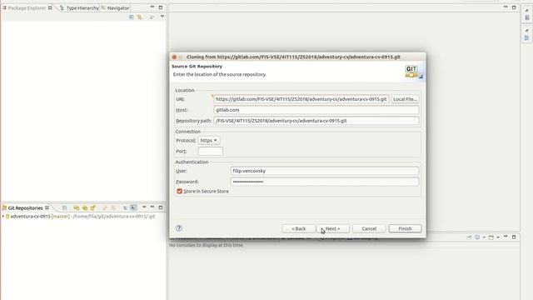Open the open-console dropdown arrow

click(x=498, y=237)
